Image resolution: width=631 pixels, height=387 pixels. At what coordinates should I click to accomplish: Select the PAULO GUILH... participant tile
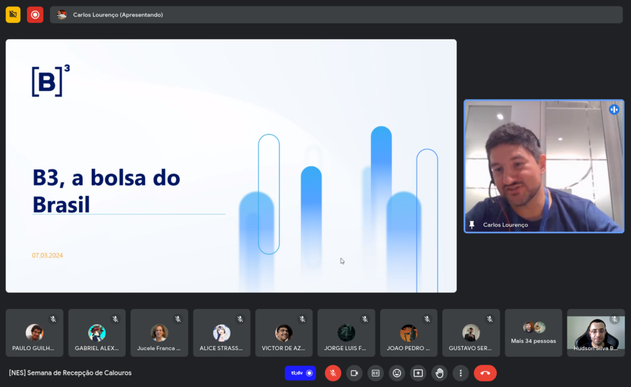tap(35, 333)
